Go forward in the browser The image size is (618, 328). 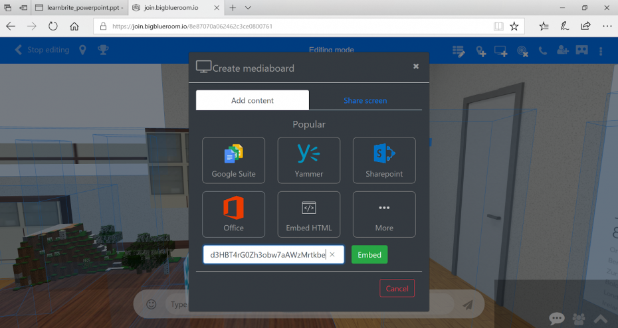pos(31,27)
